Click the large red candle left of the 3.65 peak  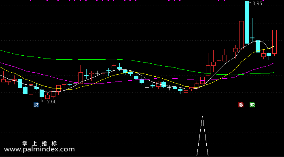[241, 35]
